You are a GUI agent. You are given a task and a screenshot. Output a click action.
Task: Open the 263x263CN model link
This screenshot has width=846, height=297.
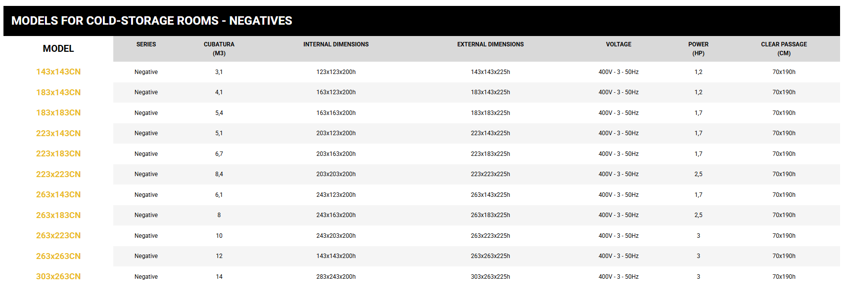(x=58, y=256)
